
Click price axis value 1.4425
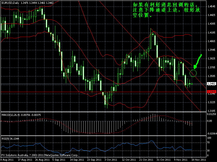pos(212,15)
